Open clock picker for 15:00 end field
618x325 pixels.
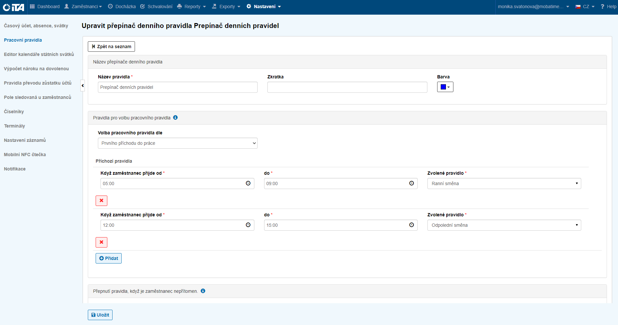[x=411, y=225]
